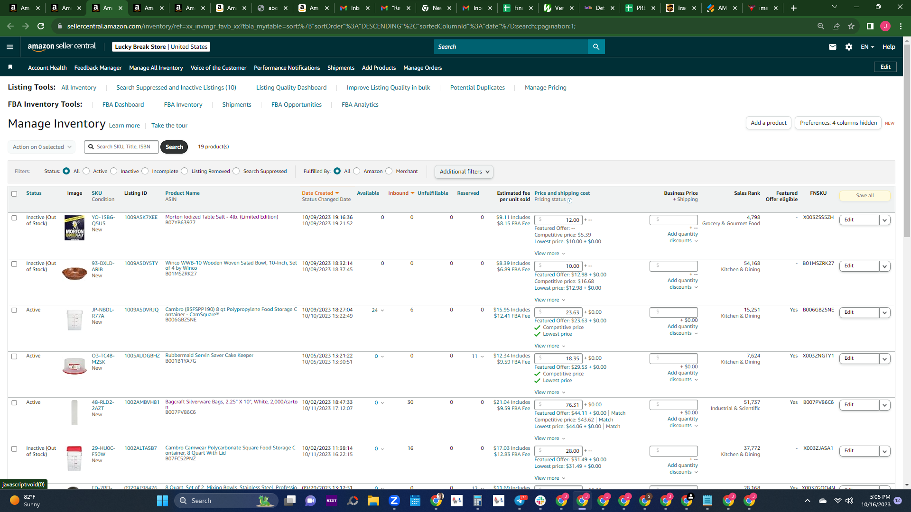The height and width of the screenshot is (512, 911).
Task: Open Slack from the taskbar
Action: click(x=540, y=501)
